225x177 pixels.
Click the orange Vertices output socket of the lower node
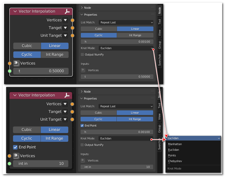[72, 104]
